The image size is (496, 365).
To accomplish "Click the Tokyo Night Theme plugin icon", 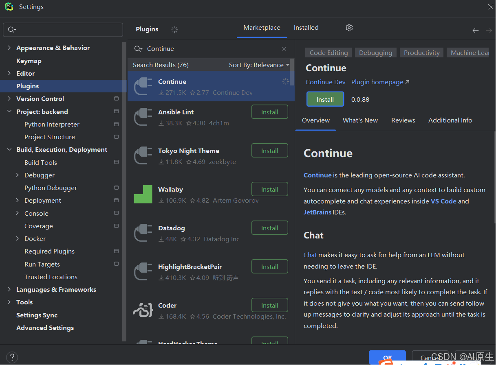I will (143, 155).
